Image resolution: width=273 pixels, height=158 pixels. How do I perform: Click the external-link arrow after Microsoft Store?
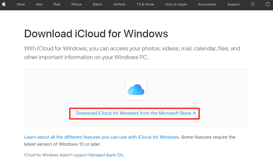pyautogui.click(x=194, y=113)
